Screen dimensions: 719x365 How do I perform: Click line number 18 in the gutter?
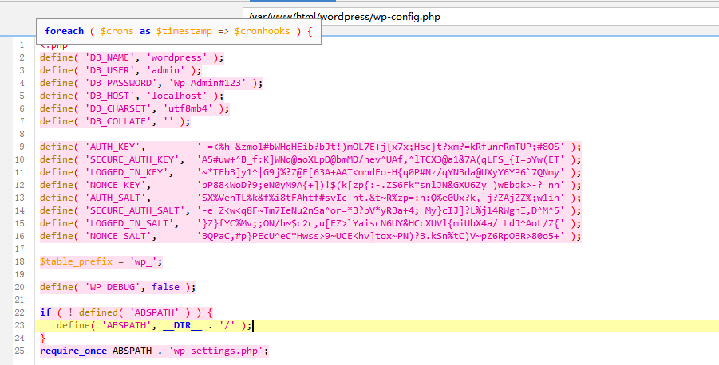[19, 261]
